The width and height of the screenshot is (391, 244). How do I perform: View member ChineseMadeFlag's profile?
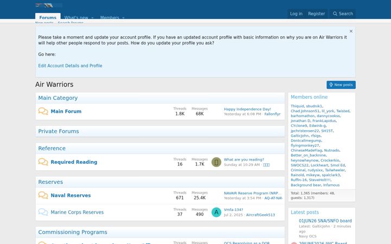(x=306, y=150)
